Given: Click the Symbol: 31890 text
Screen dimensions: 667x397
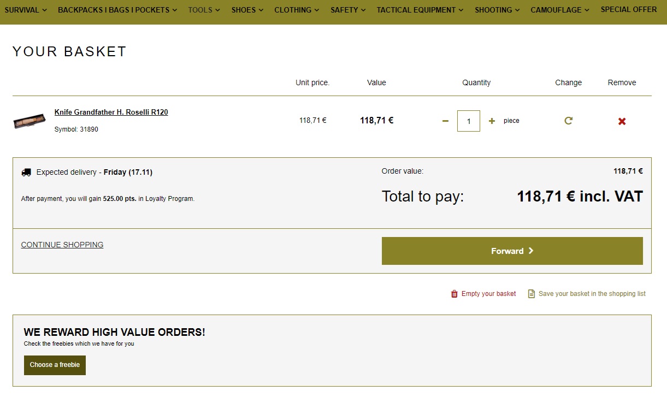Looking at the screenshot, I should pos(76,129).
